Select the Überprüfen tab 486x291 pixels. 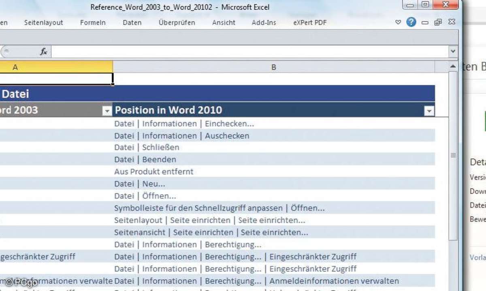click(x=177, y=23)
